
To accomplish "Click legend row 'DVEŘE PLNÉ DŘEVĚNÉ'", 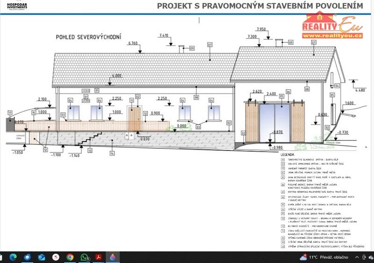I will coord(311,213).
